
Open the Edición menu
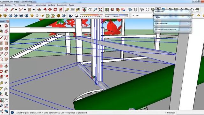8,5
